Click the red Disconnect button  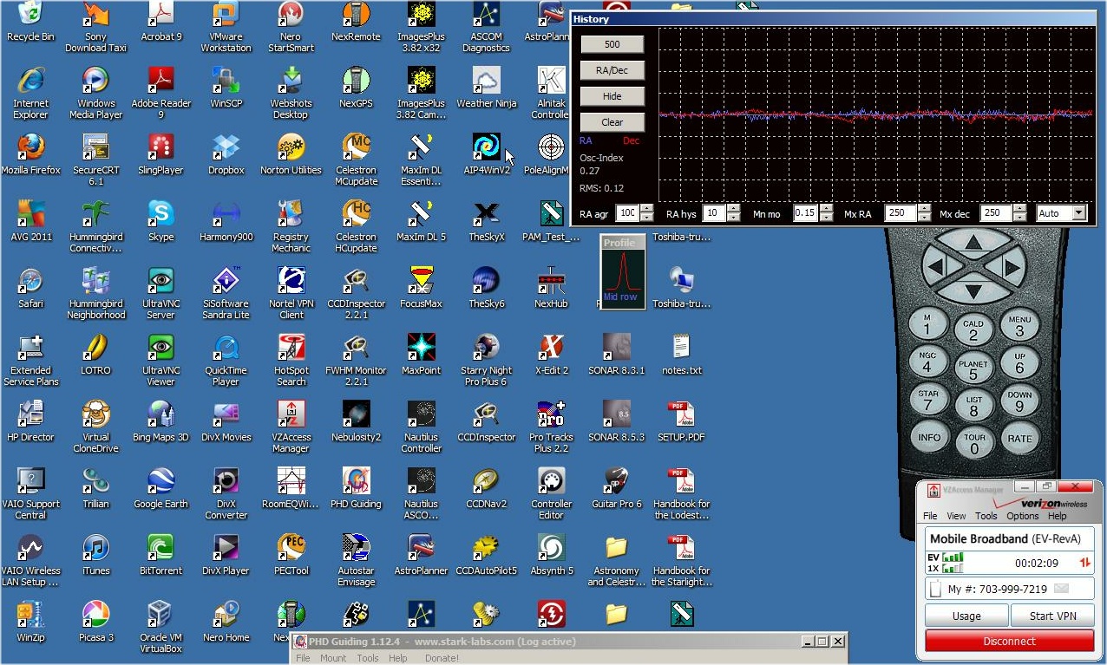click(x=1009, y=642)
